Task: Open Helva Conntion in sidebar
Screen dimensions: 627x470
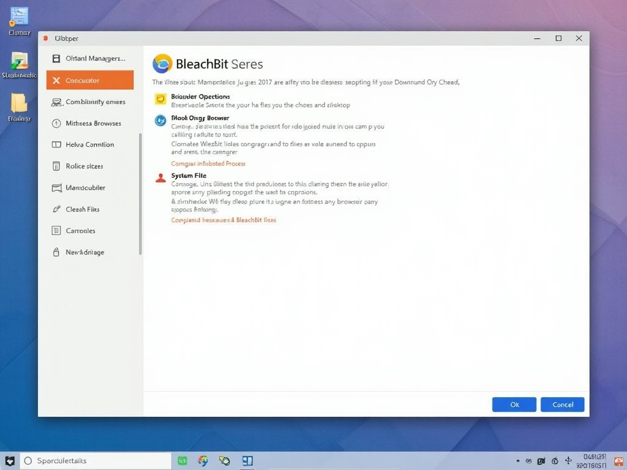Action: coord(90,144)
